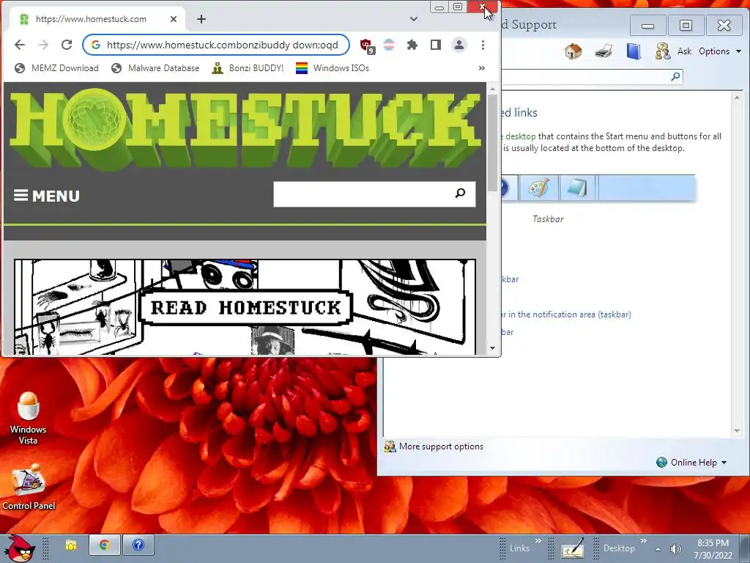This screenshot has width=750, height=563.
Task: Click Chrome page scroll-up arrow
Action: pyautogui.click(x=493, y=89)
